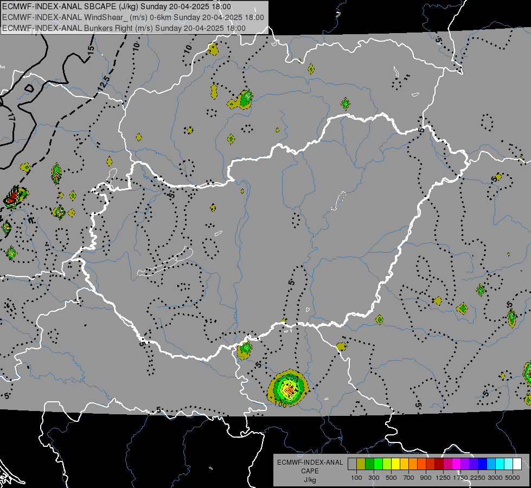Click the 5000 label in the legend
This screenshot has height=488, width=531.
pos(513,478)
